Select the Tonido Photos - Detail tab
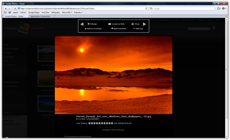Image resolution: width=230 pixels, height=140 pixels. 14,16
